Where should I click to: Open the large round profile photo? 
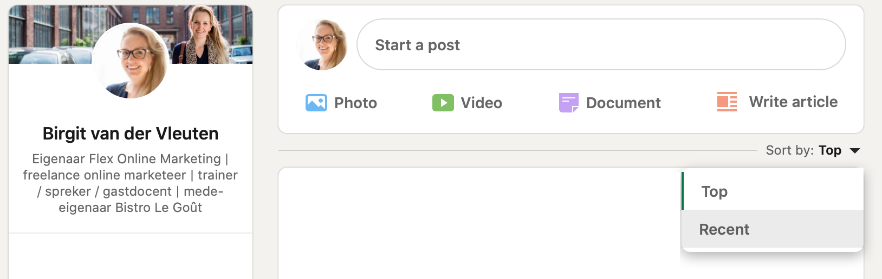(x=130, y=61)
